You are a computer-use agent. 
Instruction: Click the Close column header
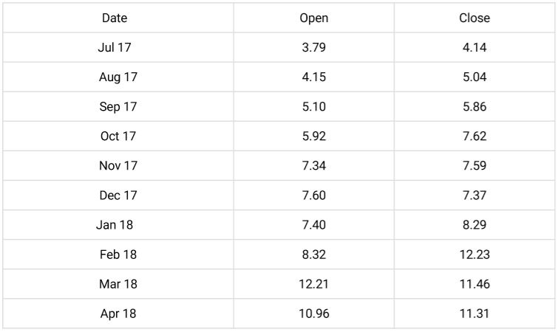click(474, 18)
